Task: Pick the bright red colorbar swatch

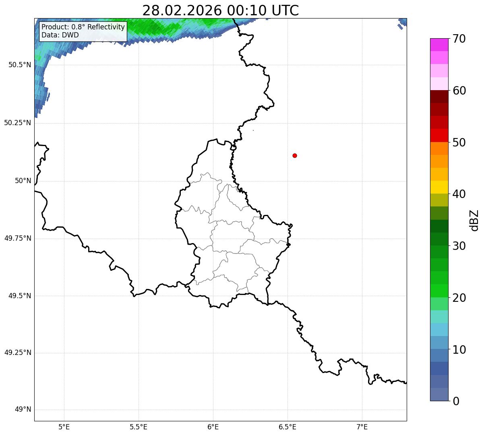Action: tap(439, 136)
